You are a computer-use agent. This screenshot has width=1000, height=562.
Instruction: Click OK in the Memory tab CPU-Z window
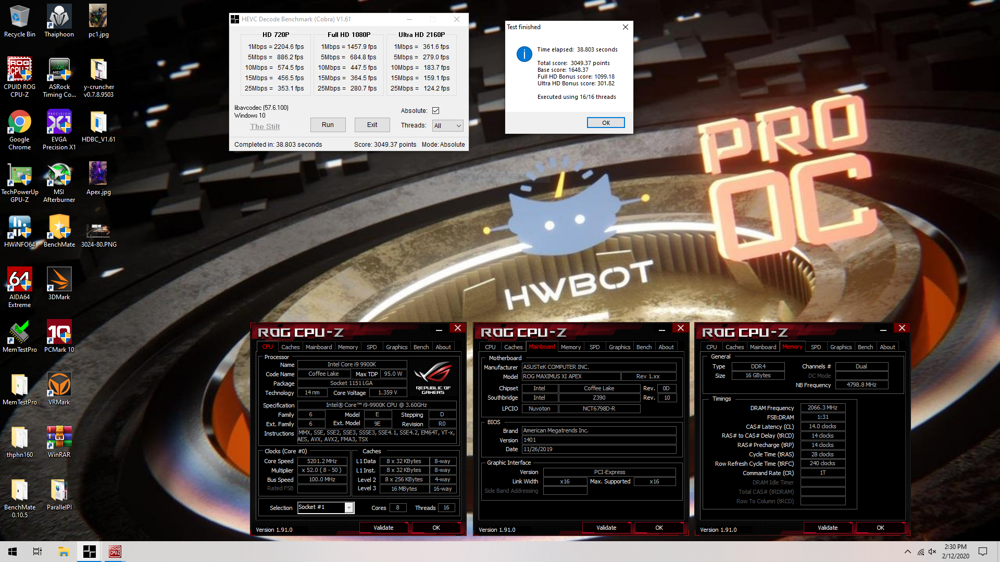tap(880, 528)
